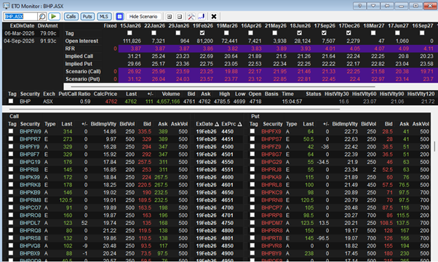This screenshot has width=438, height=262.
Task: Tick the BHPFX9 put Tag checkbox
Action: [x=252, y=131]
